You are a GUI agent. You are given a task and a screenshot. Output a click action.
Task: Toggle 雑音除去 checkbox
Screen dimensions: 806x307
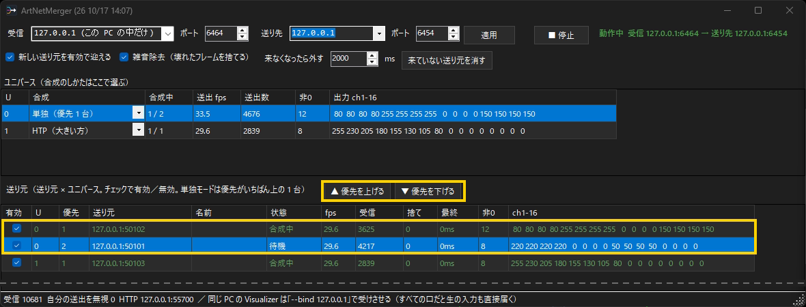(x=124, y=57)
